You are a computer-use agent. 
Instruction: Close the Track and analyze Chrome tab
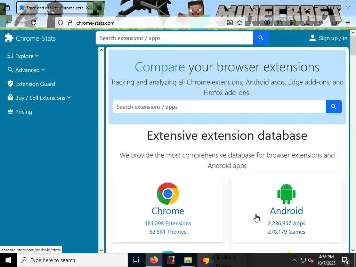(88, 8)
